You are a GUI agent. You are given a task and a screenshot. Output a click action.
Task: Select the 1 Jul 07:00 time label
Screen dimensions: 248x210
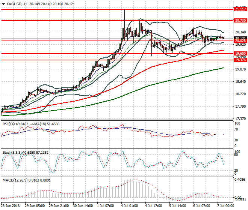coord(106,206)
